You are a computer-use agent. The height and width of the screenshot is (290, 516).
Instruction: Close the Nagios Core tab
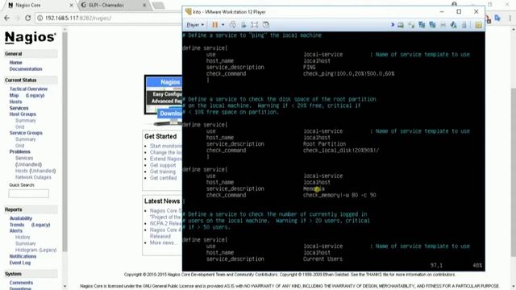tap(72, 6)
